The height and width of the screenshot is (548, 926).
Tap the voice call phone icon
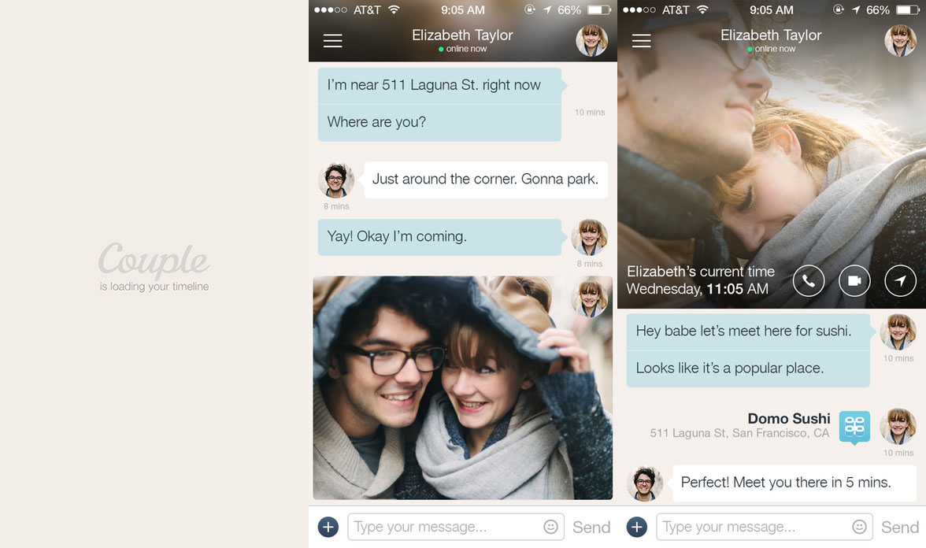point(808,280)
